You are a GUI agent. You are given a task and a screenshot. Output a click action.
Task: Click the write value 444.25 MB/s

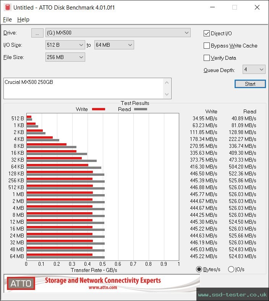(x=204, y=215)
